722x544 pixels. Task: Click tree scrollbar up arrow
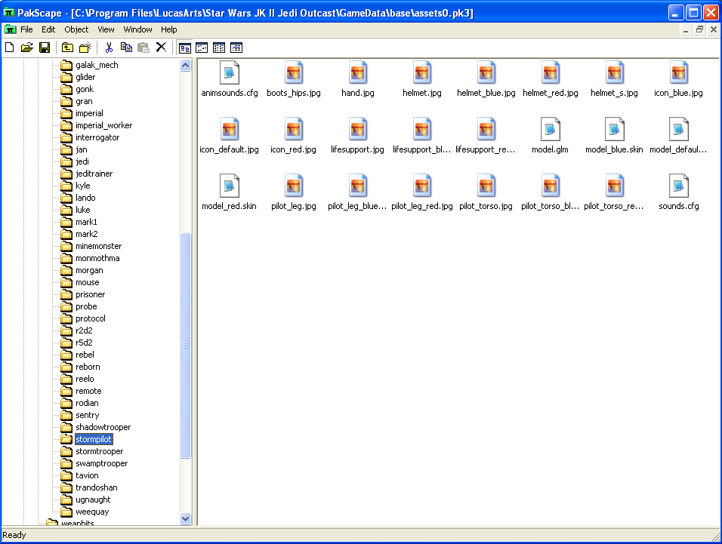(186, 66)
